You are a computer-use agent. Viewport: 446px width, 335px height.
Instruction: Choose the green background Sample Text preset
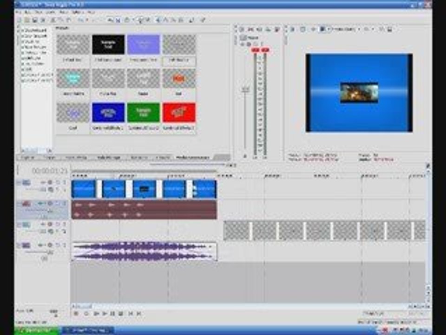(144, 113)
